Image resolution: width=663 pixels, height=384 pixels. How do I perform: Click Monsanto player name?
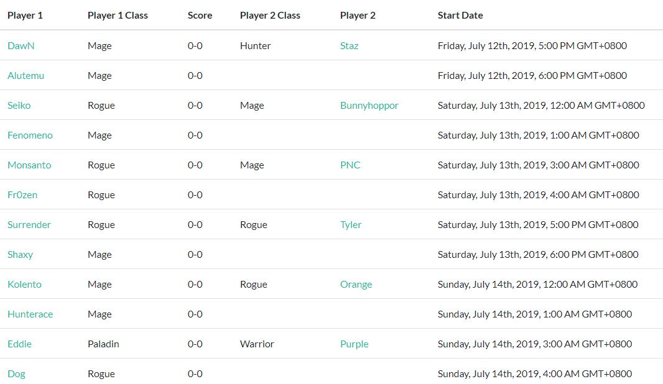coord(29,165)
